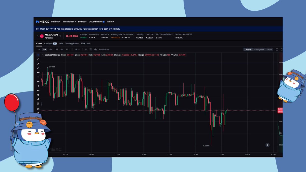Click the 05-04 date axis label
The image size is (306, 172).
[247, 154]
